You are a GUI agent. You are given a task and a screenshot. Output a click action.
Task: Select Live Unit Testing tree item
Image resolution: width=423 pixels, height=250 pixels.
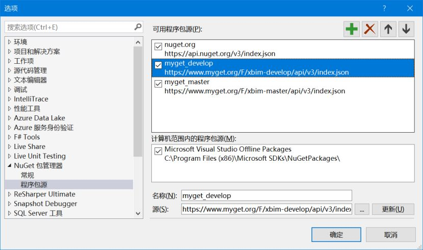pyautogui.click(x=40, y=156)
